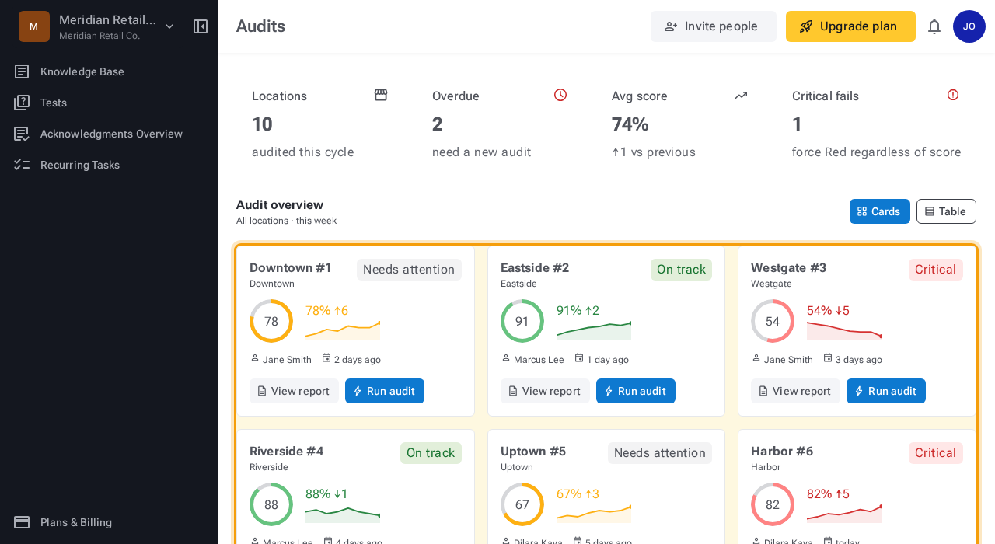Run audit for Eastside #2
Screen dimensions: 995x544
point(636,391)
